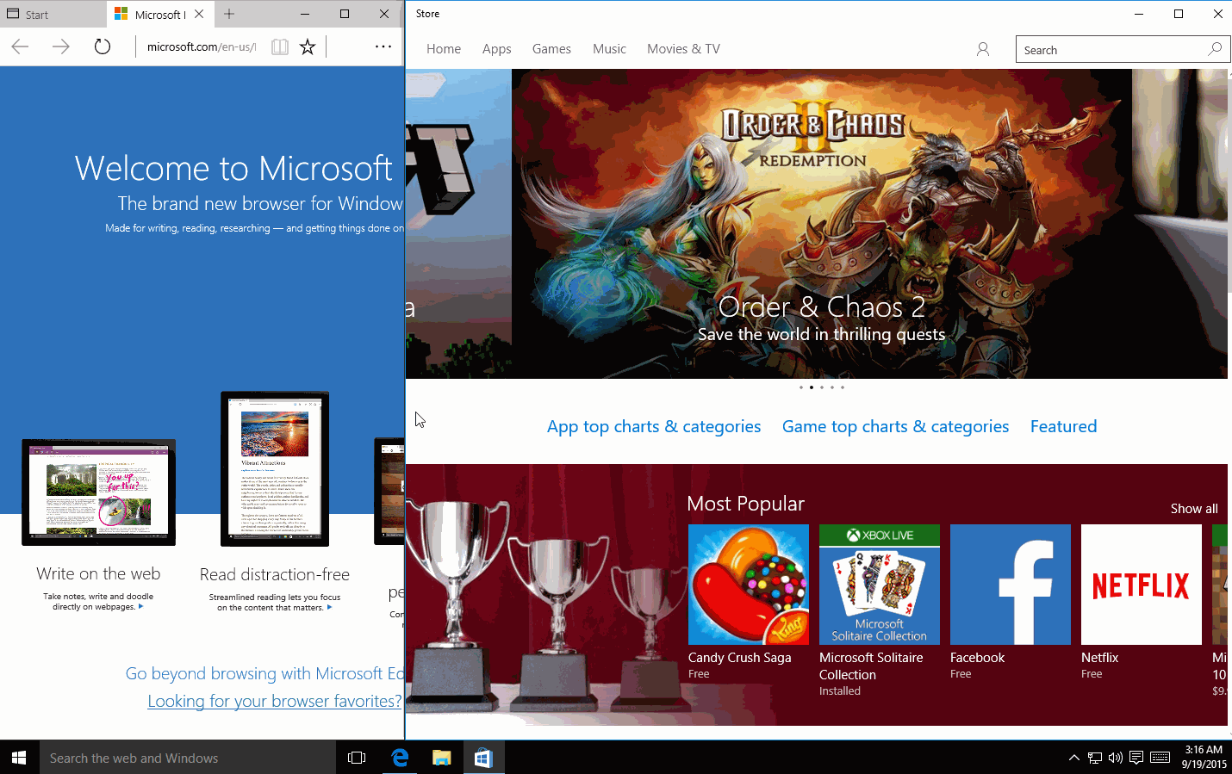Viewport: 1232px width, 774px height.
Task: Open volume control in system tray
Action: pos(1116,758)
